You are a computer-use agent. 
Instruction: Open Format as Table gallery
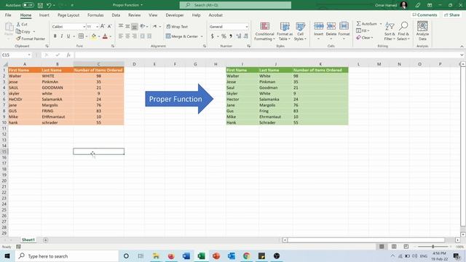[x=285, y=31]
